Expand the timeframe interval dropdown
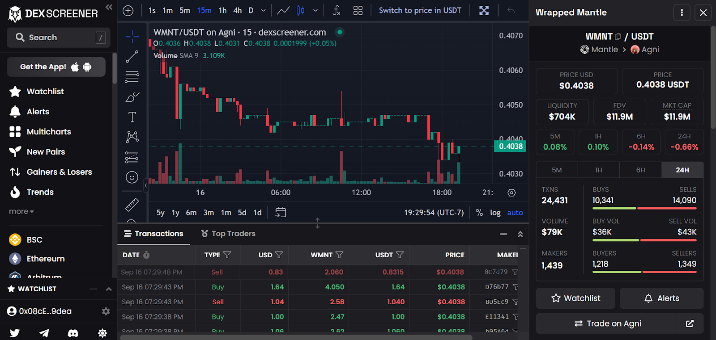Screen dimensions: 716x340 [x=263, y=11]
